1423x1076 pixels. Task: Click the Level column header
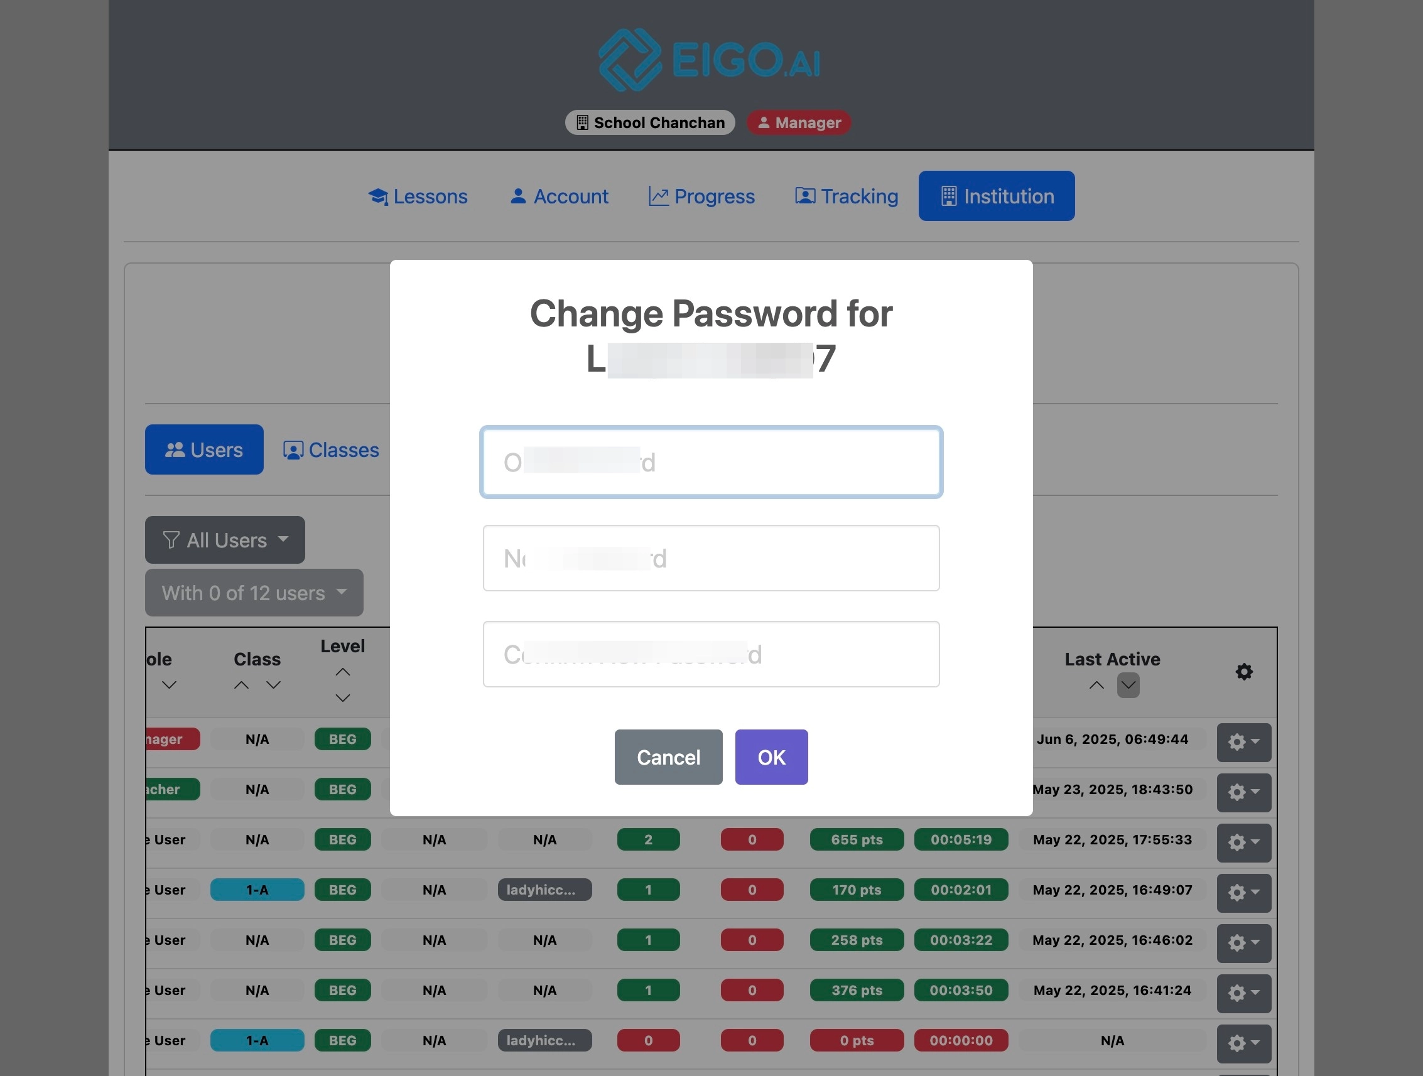343,646
